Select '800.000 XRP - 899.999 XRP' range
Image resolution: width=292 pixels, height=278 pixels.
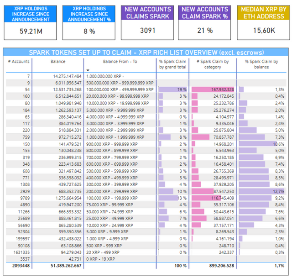[x=112, y=151]
